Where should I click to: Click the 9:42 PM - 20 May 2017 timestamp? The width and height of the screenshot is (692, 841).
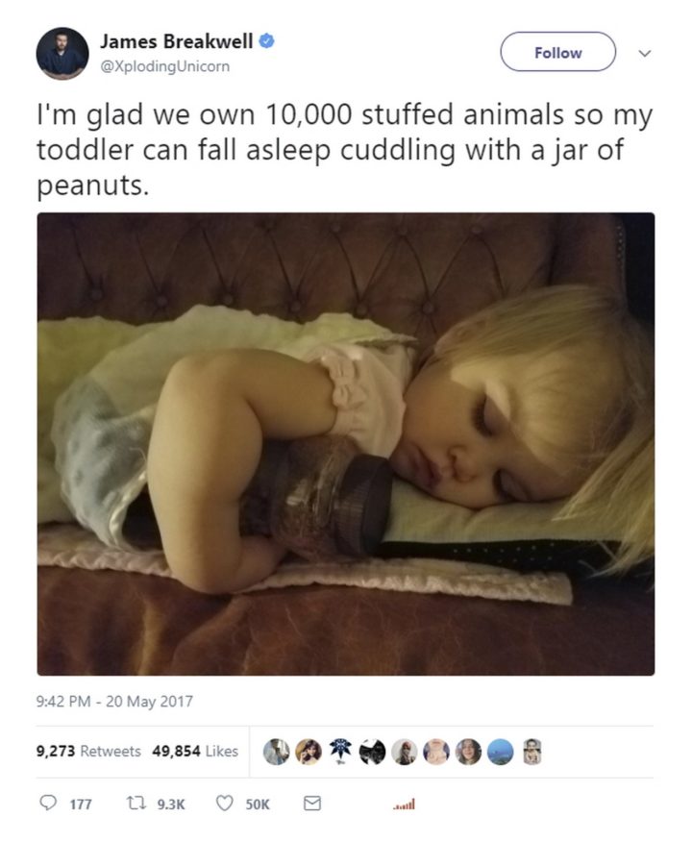click(x=114, y=702)
